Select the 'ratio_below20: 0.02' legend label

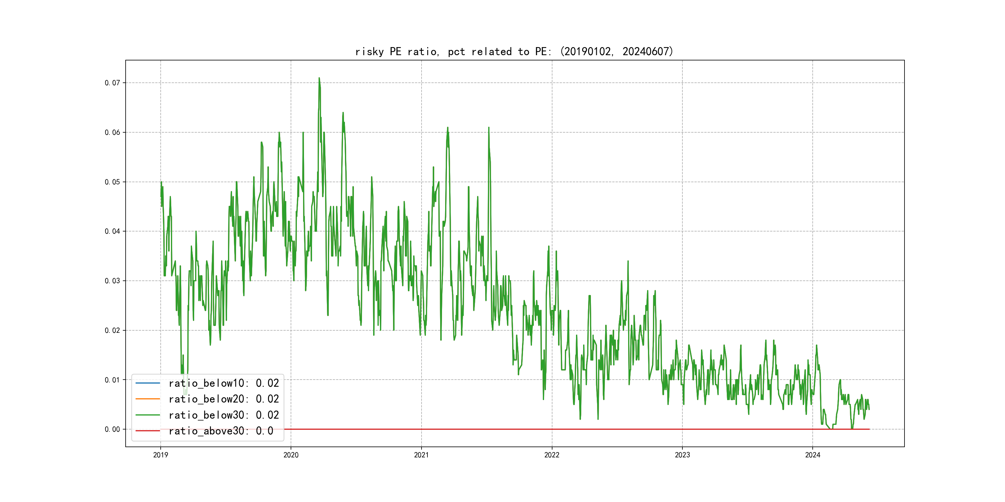point(224,399)
